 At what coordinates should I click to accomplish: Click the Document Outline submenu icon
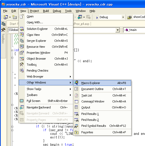pyautogui.click(x=76, y=89)
